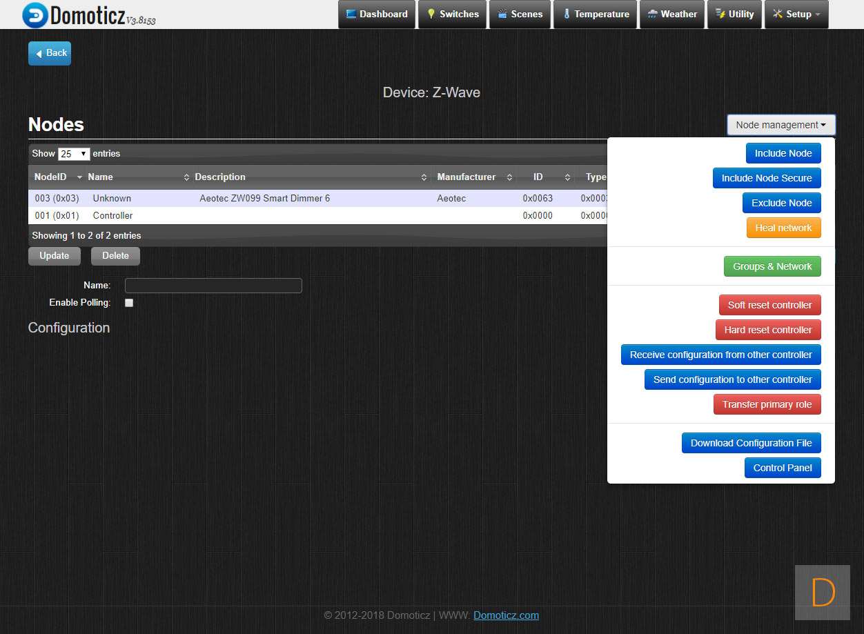Go to the Switches lightbulb tab
Image resolution: width=864 pixels, height=634 pixels.
452,14
